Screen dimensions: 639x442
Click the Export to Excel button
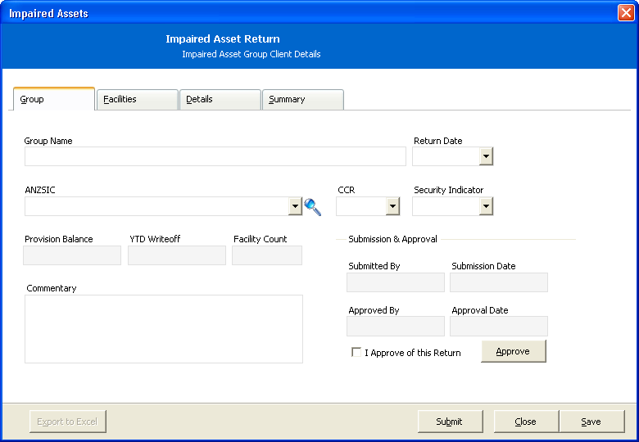[68, 422]
